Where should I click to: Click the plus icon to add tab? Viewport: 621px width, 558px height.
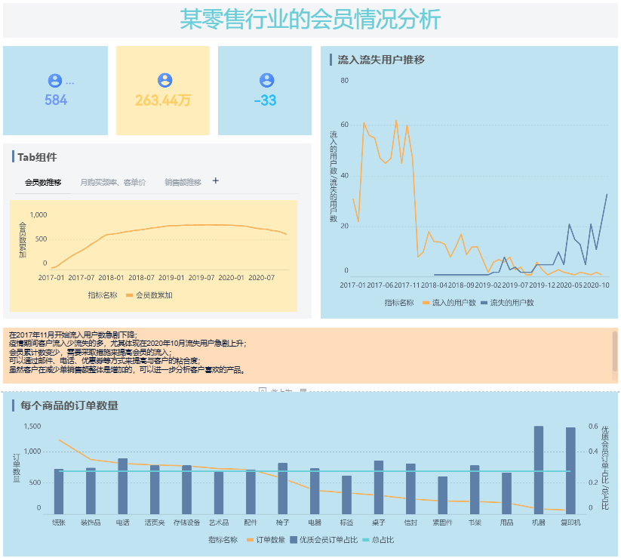[x=216, y=181]
